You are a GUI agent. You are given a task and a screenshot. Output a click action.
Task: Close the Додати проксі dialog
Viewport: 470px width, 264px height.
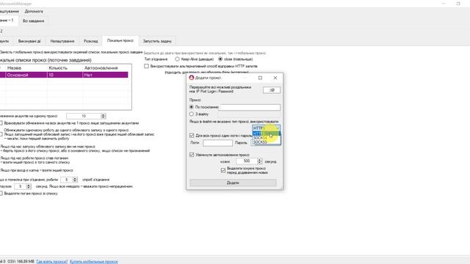pos(275,78)
